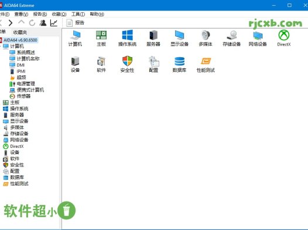
Task: Open the 软件 software icon in main pane
Action: point(101,64)
